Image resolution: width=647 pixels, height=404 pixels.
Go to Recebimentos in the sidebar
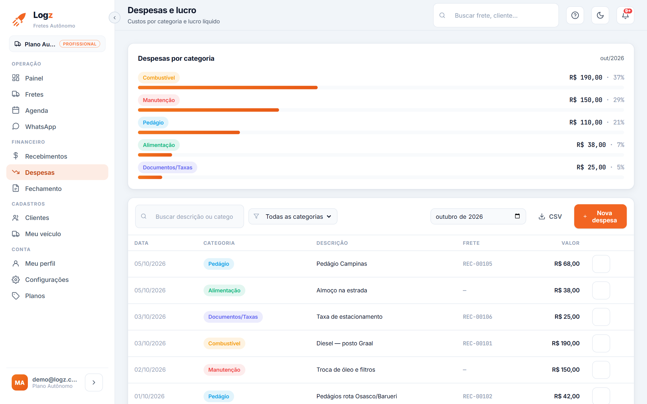click(x=57, y=156)
